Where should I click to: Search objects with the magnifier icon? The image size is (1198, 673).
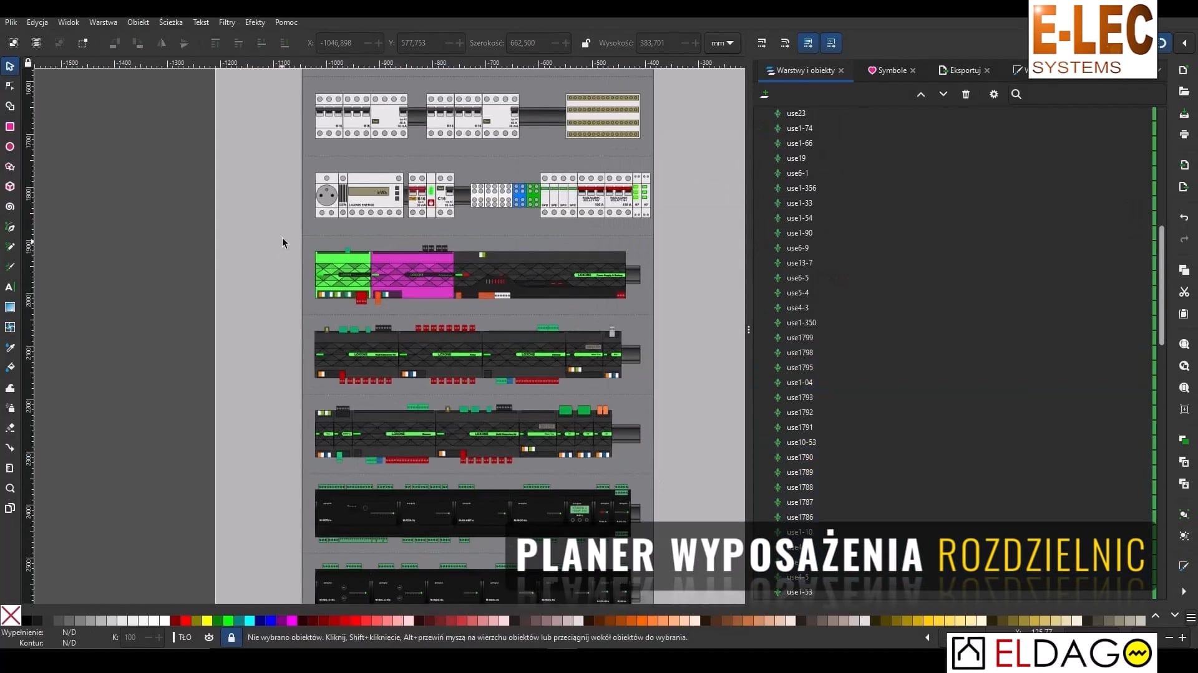[1016, 94]
